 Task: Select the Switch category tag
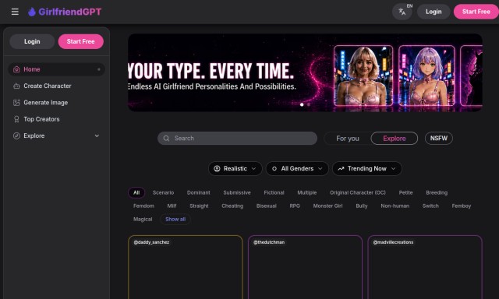[430, 206]
